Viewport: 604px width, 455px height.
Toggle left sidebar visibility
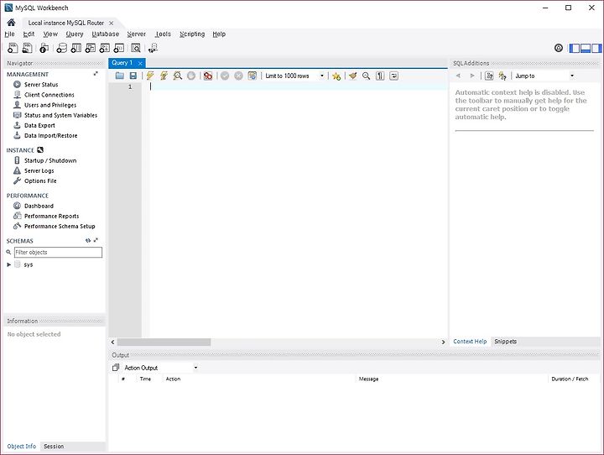[x=575, y=48]
